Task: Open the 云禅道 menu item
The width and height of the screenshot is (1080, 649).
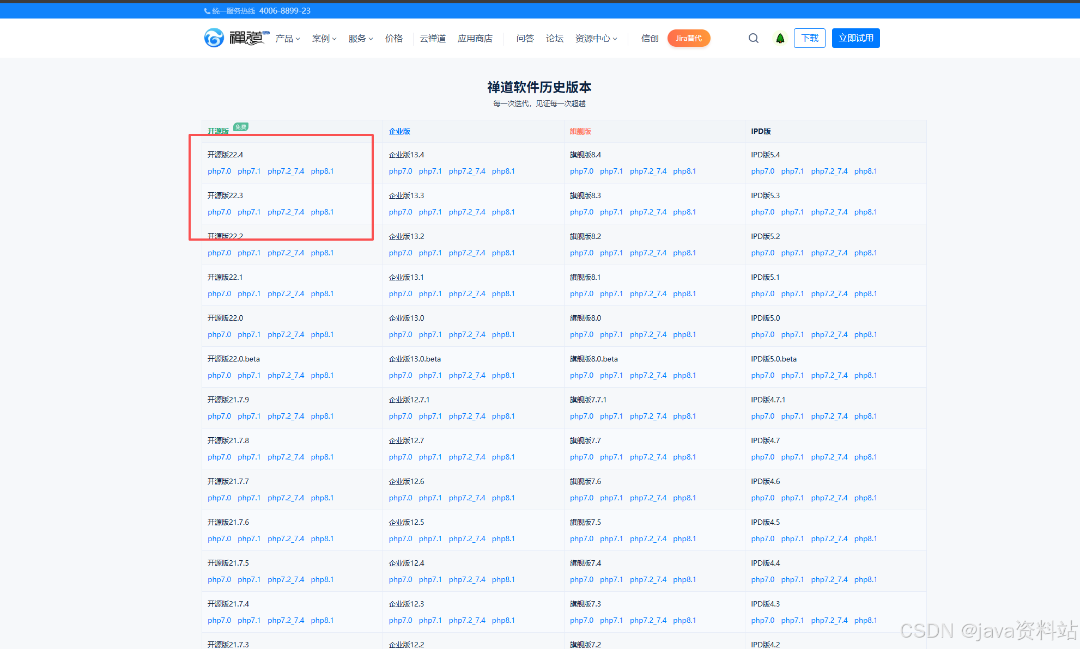Action: tap(433, 38)
